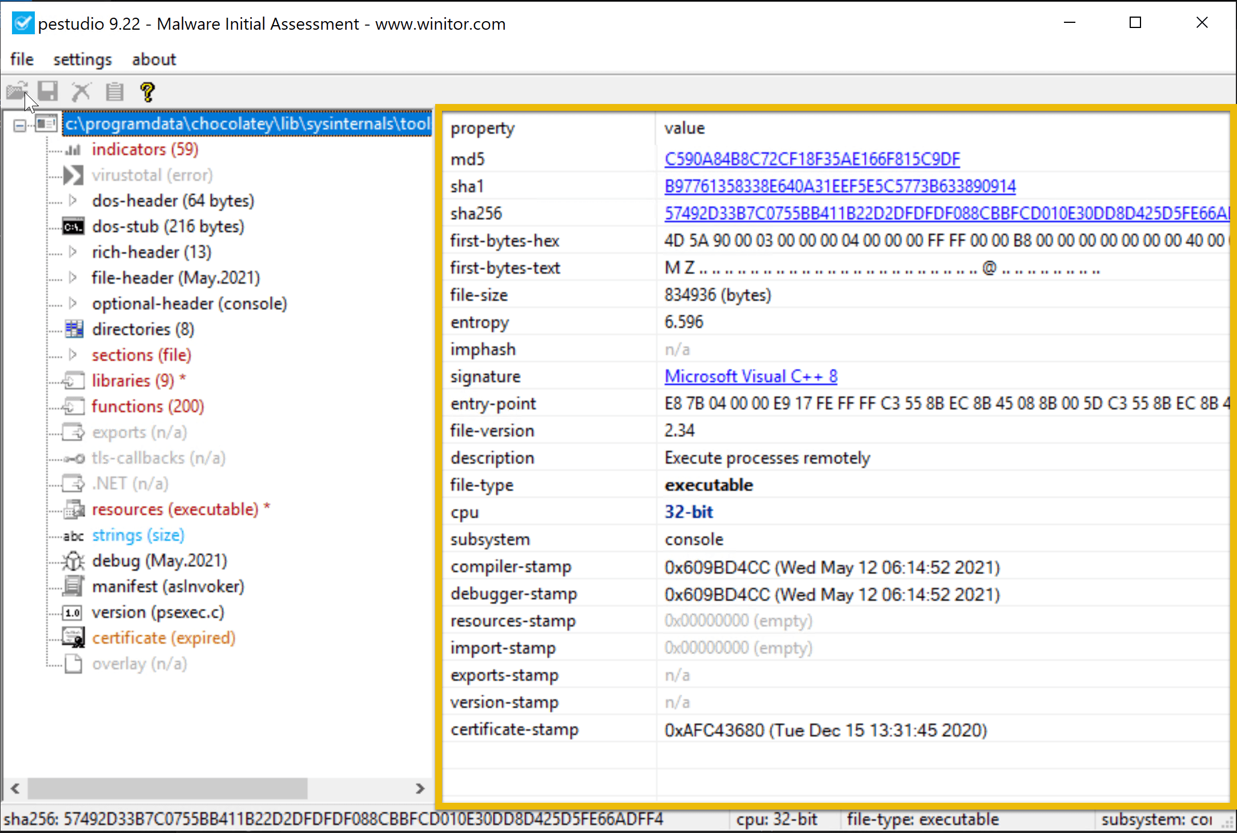Select the directories grid icon
Viewport: 1237px width, 833px height.
pos(74,330)
